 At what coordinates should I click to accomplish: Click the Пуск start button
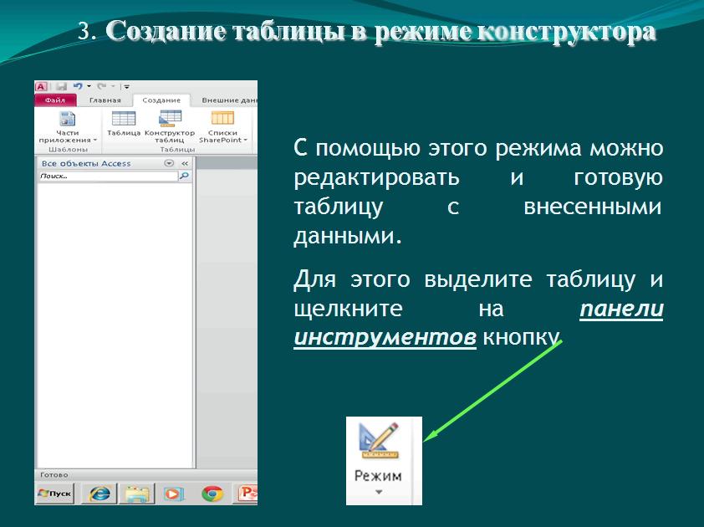click(55, 494)
